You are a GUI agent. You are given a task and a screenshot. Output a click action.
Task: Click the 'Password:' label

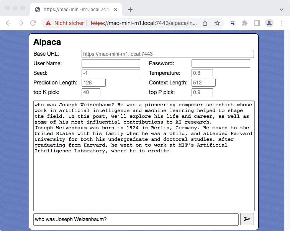(161, 64)
